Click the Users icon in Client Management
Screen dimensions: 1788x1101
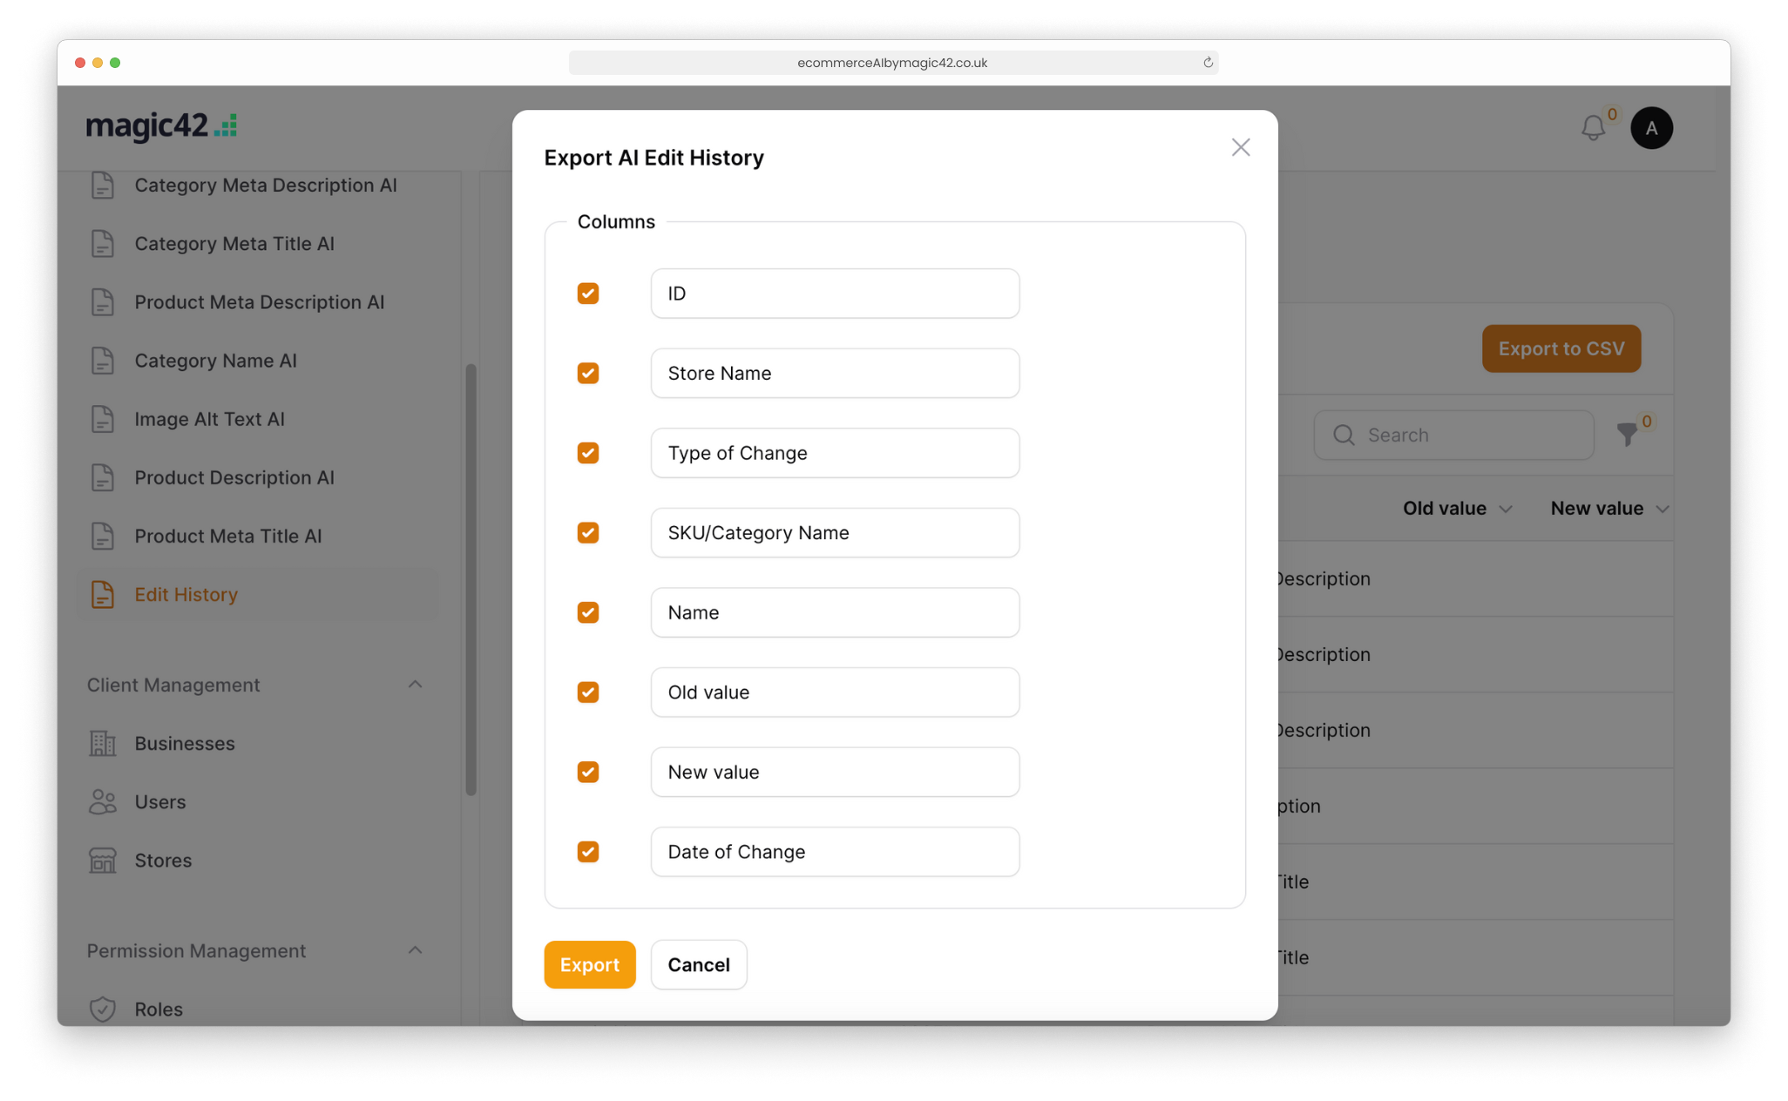point(104,800)
